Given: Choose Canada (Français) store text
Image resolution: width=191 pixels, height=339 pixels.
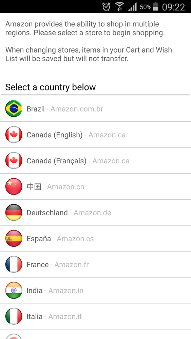Looking at the screenshot, I should click(56, 161).
